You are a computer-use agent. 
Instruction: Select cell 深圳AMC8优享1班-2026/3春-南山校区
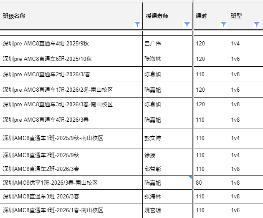point(72,183)
